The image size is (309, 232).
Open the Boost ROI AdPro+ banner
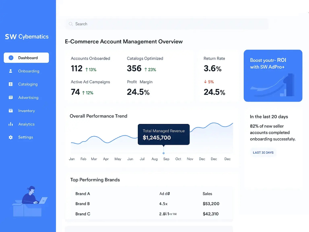273,75
